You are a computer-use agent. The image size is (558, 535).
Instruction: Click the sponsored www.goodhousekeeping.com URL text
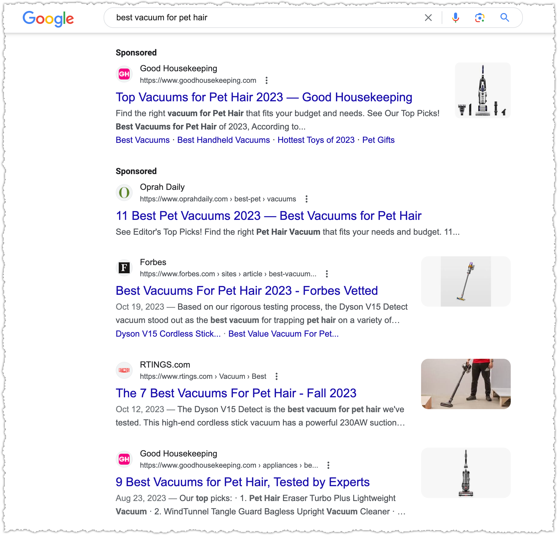click(198, 80)
